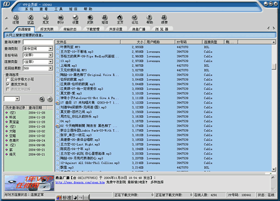The height and width of the screenshot is (201, 280).
Task: Click results list scroll-down arrow
Action: tap(274, 169)
